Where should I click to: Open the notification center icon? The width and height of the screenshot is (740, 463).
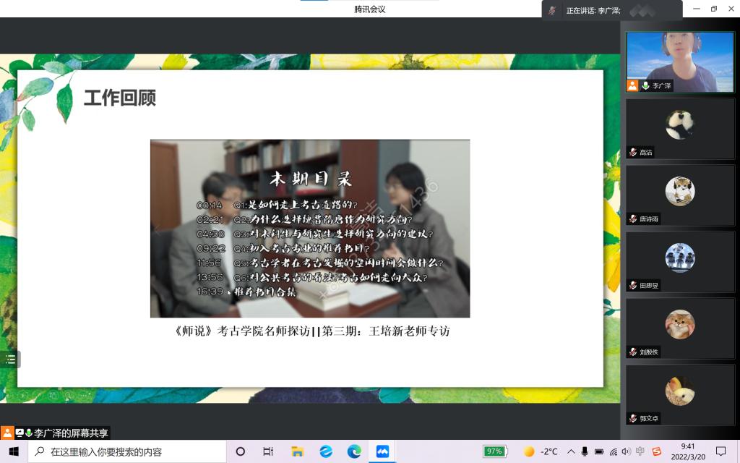[720, 451]
